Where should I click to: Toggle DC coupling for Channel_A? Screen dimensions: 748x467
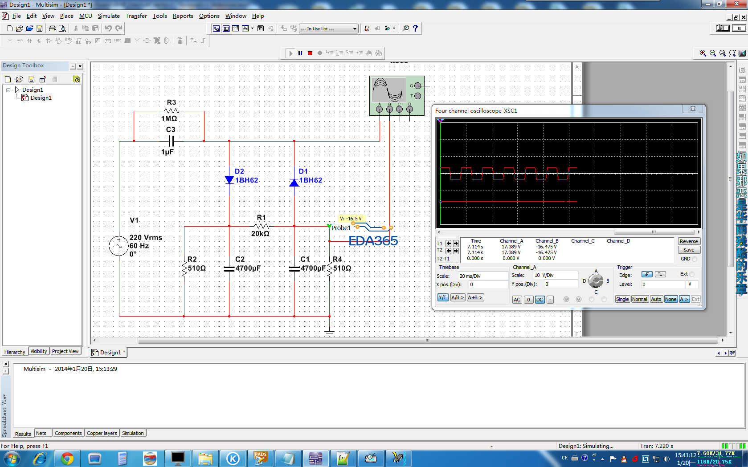click(x=540, y=300)
